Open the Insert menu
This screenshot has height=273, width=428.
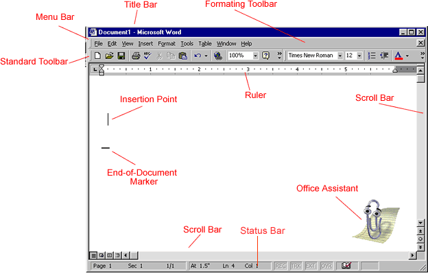click(x=145, y=44)
